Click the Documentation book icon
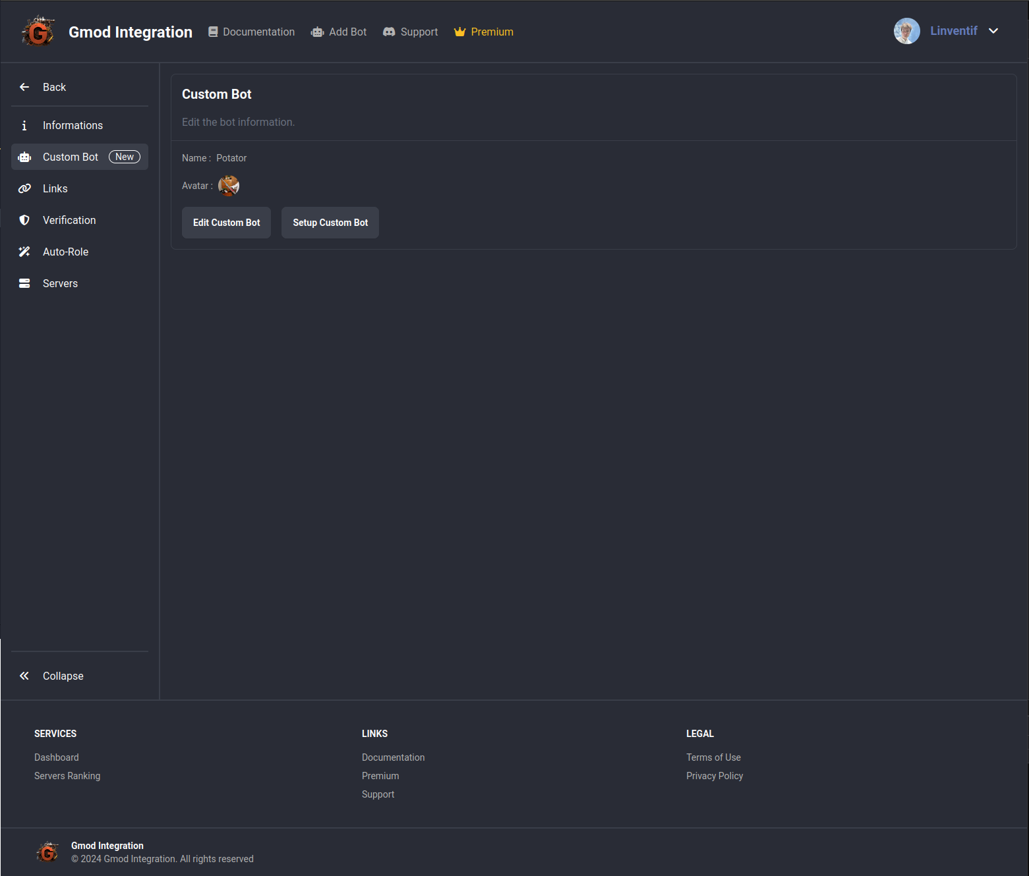This screenshot has height=876, width=1029. (213, 32)
